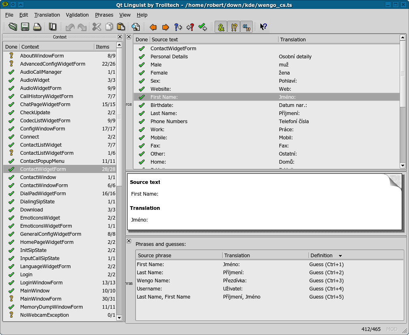Viewport: 409px width, 335px height.
Task: Click the Done and Next green checkmark icon
Action: [202, 27]
